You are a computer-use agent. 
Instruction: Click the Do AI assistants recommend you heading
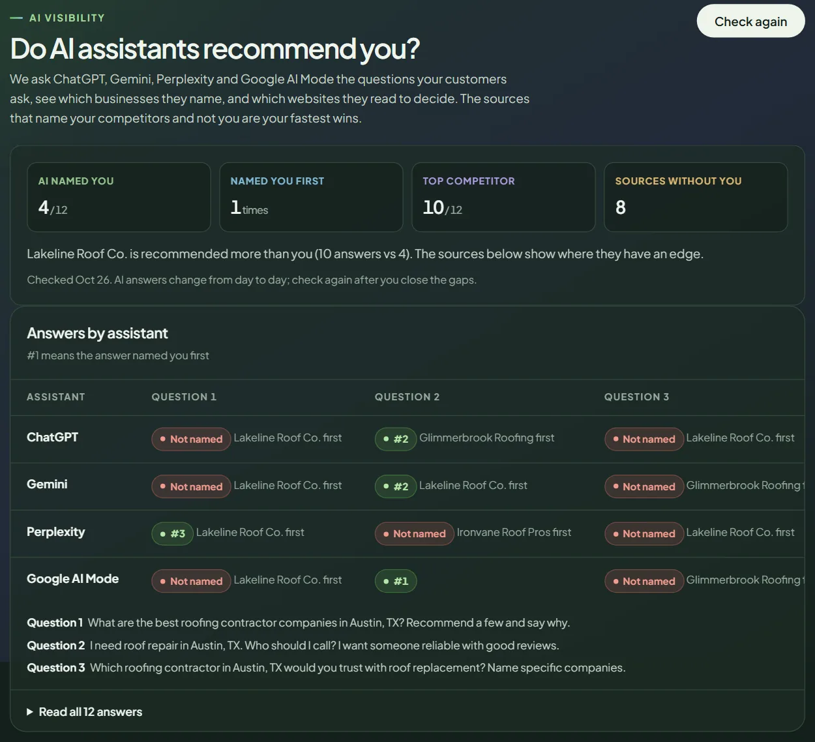215,49
